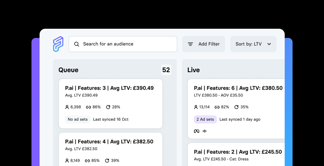Viewport: 324px width, 166px height.
Task: Click the refresh icon beside 35%
Action: click(236, 107)
